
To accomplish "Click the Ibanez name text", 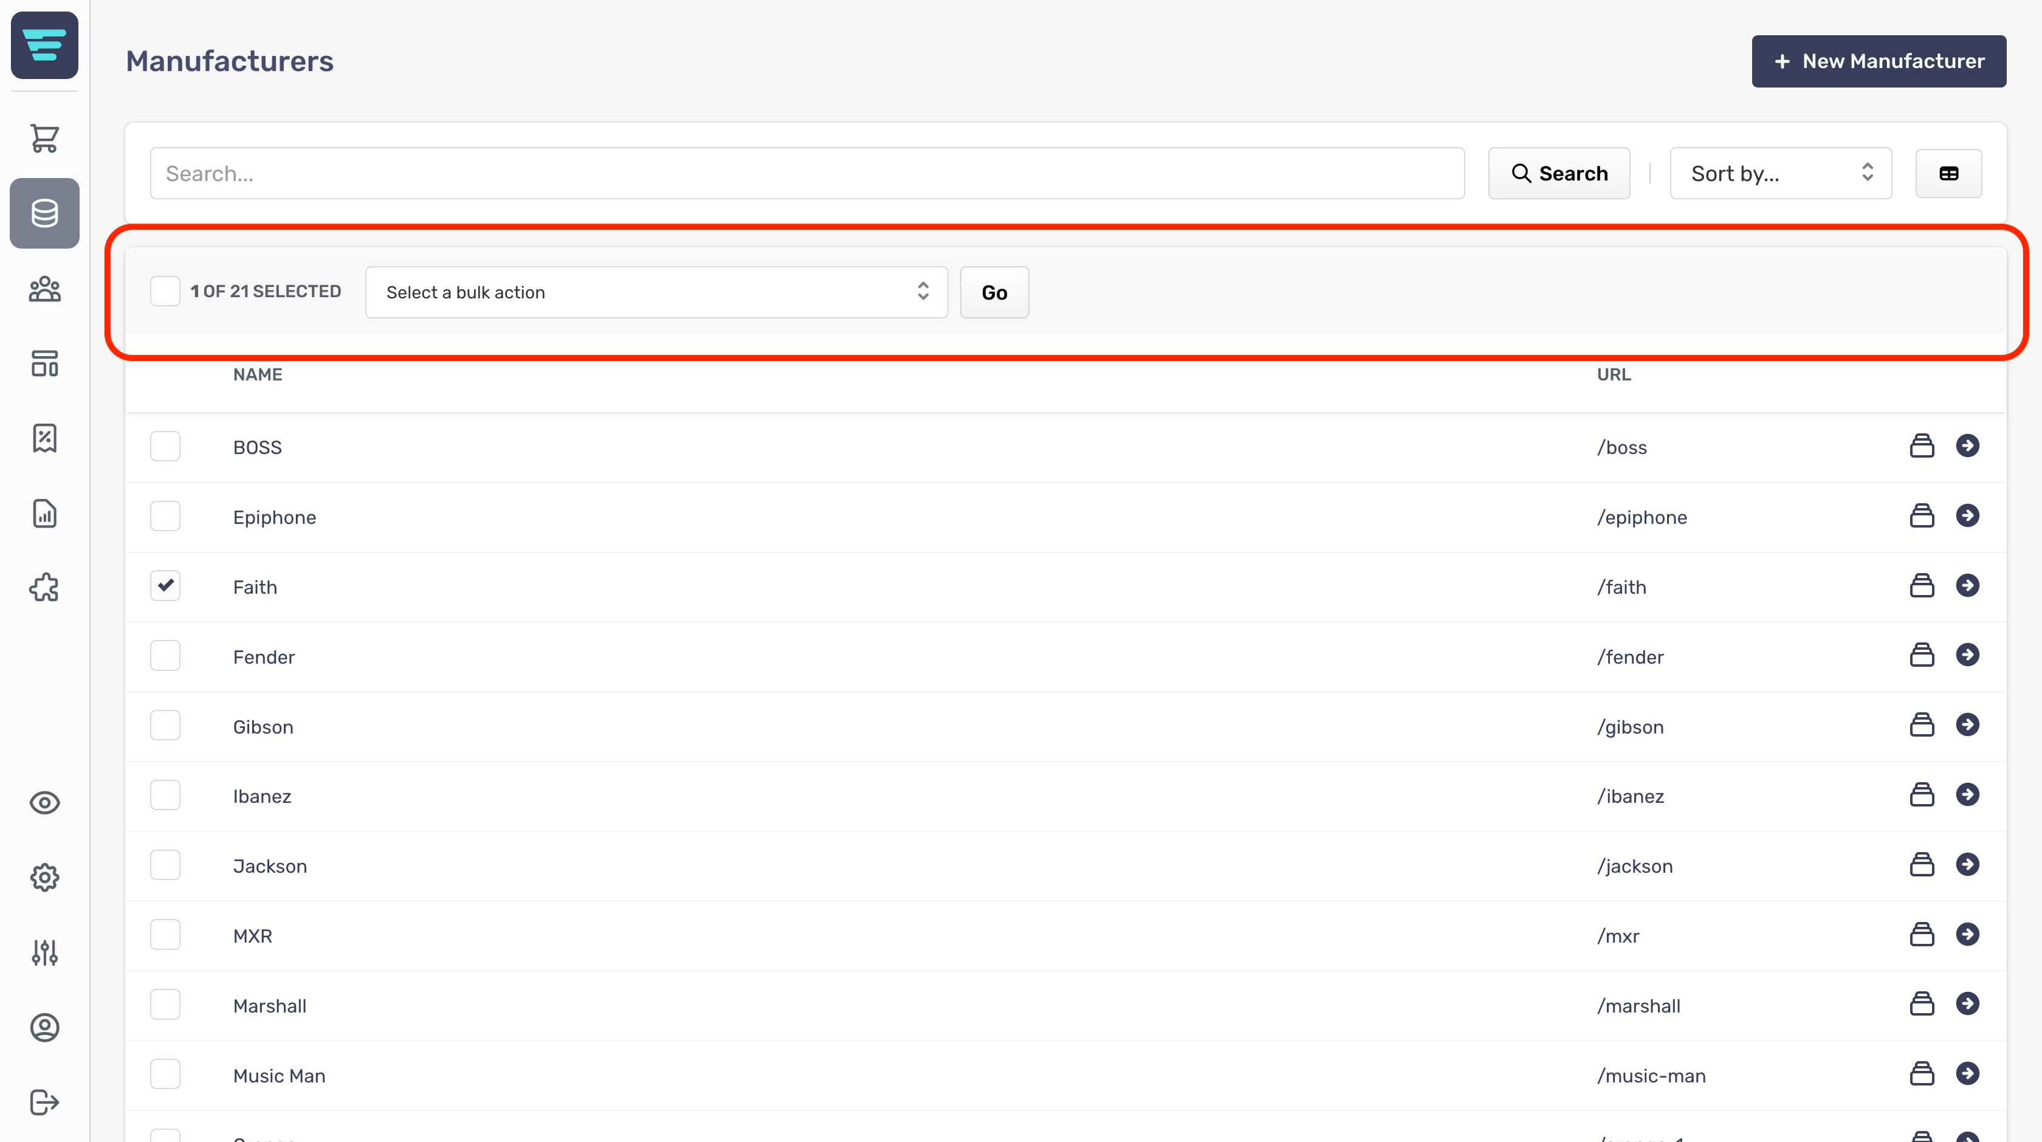I will [263, 796].
